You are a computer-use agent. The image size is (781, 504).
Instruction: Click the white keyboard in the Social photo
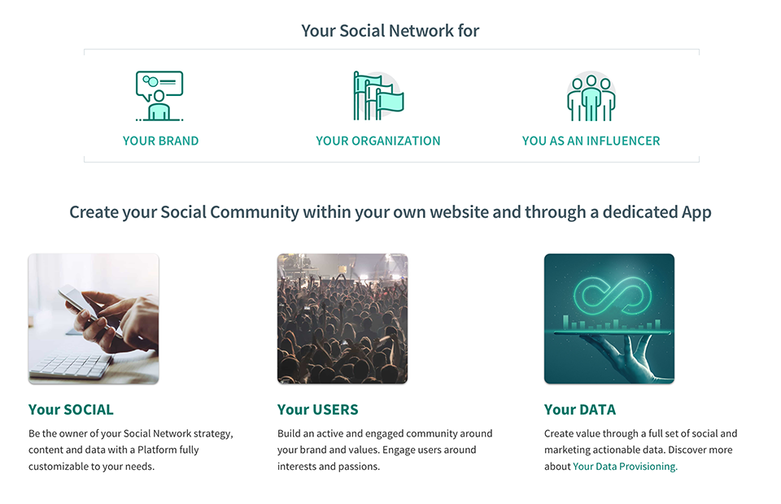(69, 366)
